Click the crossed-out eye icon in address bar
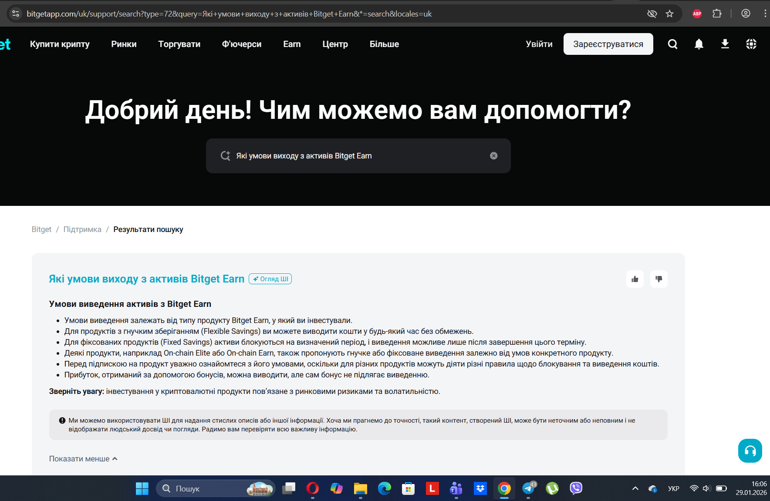Image resolution: width=770 pixels, height=501 pixels. tap(652, 14)
